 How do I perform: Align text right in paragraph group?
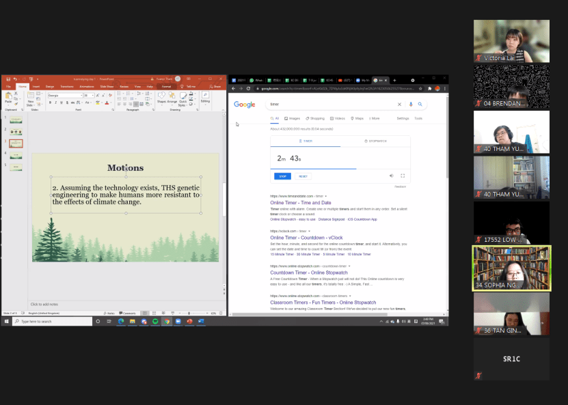130,104
